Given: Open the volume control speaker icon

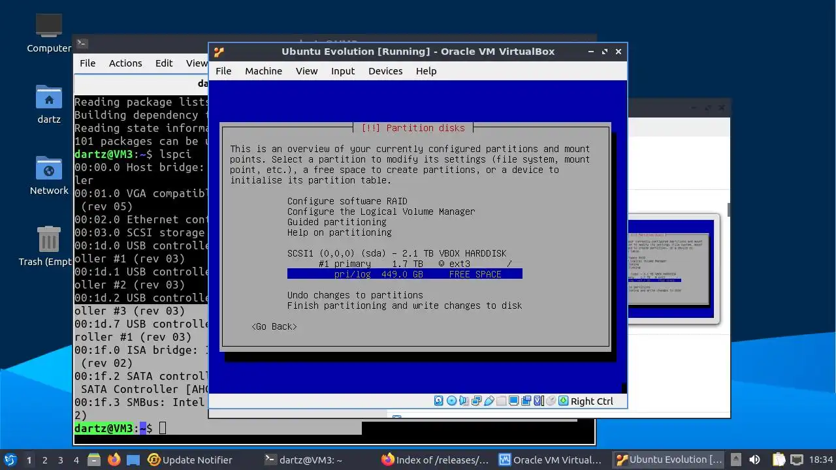Looking at the screenshot, I should tap(754, 460).
